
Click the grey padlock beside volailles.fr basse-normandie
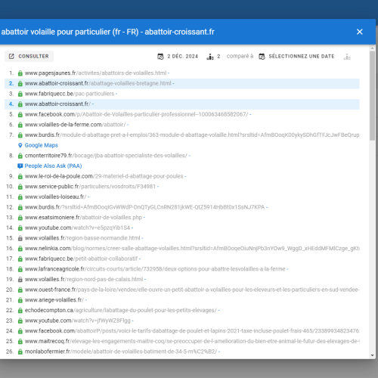click(20, 238)
